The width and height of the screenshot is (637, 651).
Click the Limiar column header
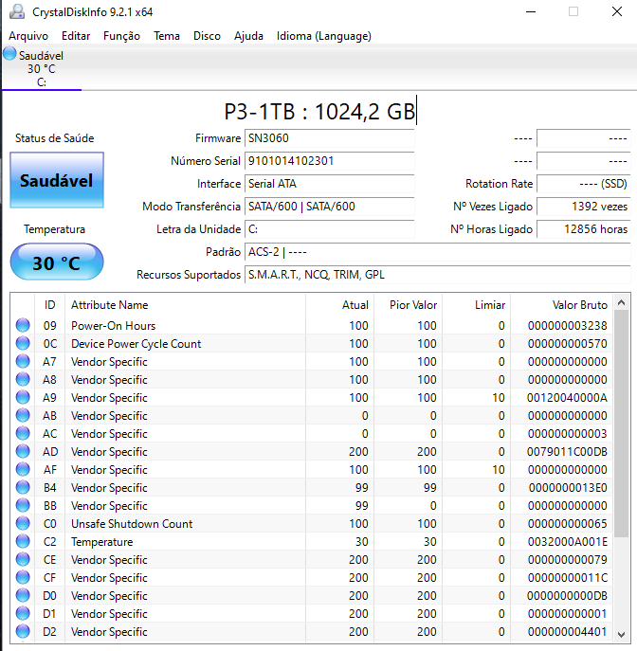[x=476, y=305]
